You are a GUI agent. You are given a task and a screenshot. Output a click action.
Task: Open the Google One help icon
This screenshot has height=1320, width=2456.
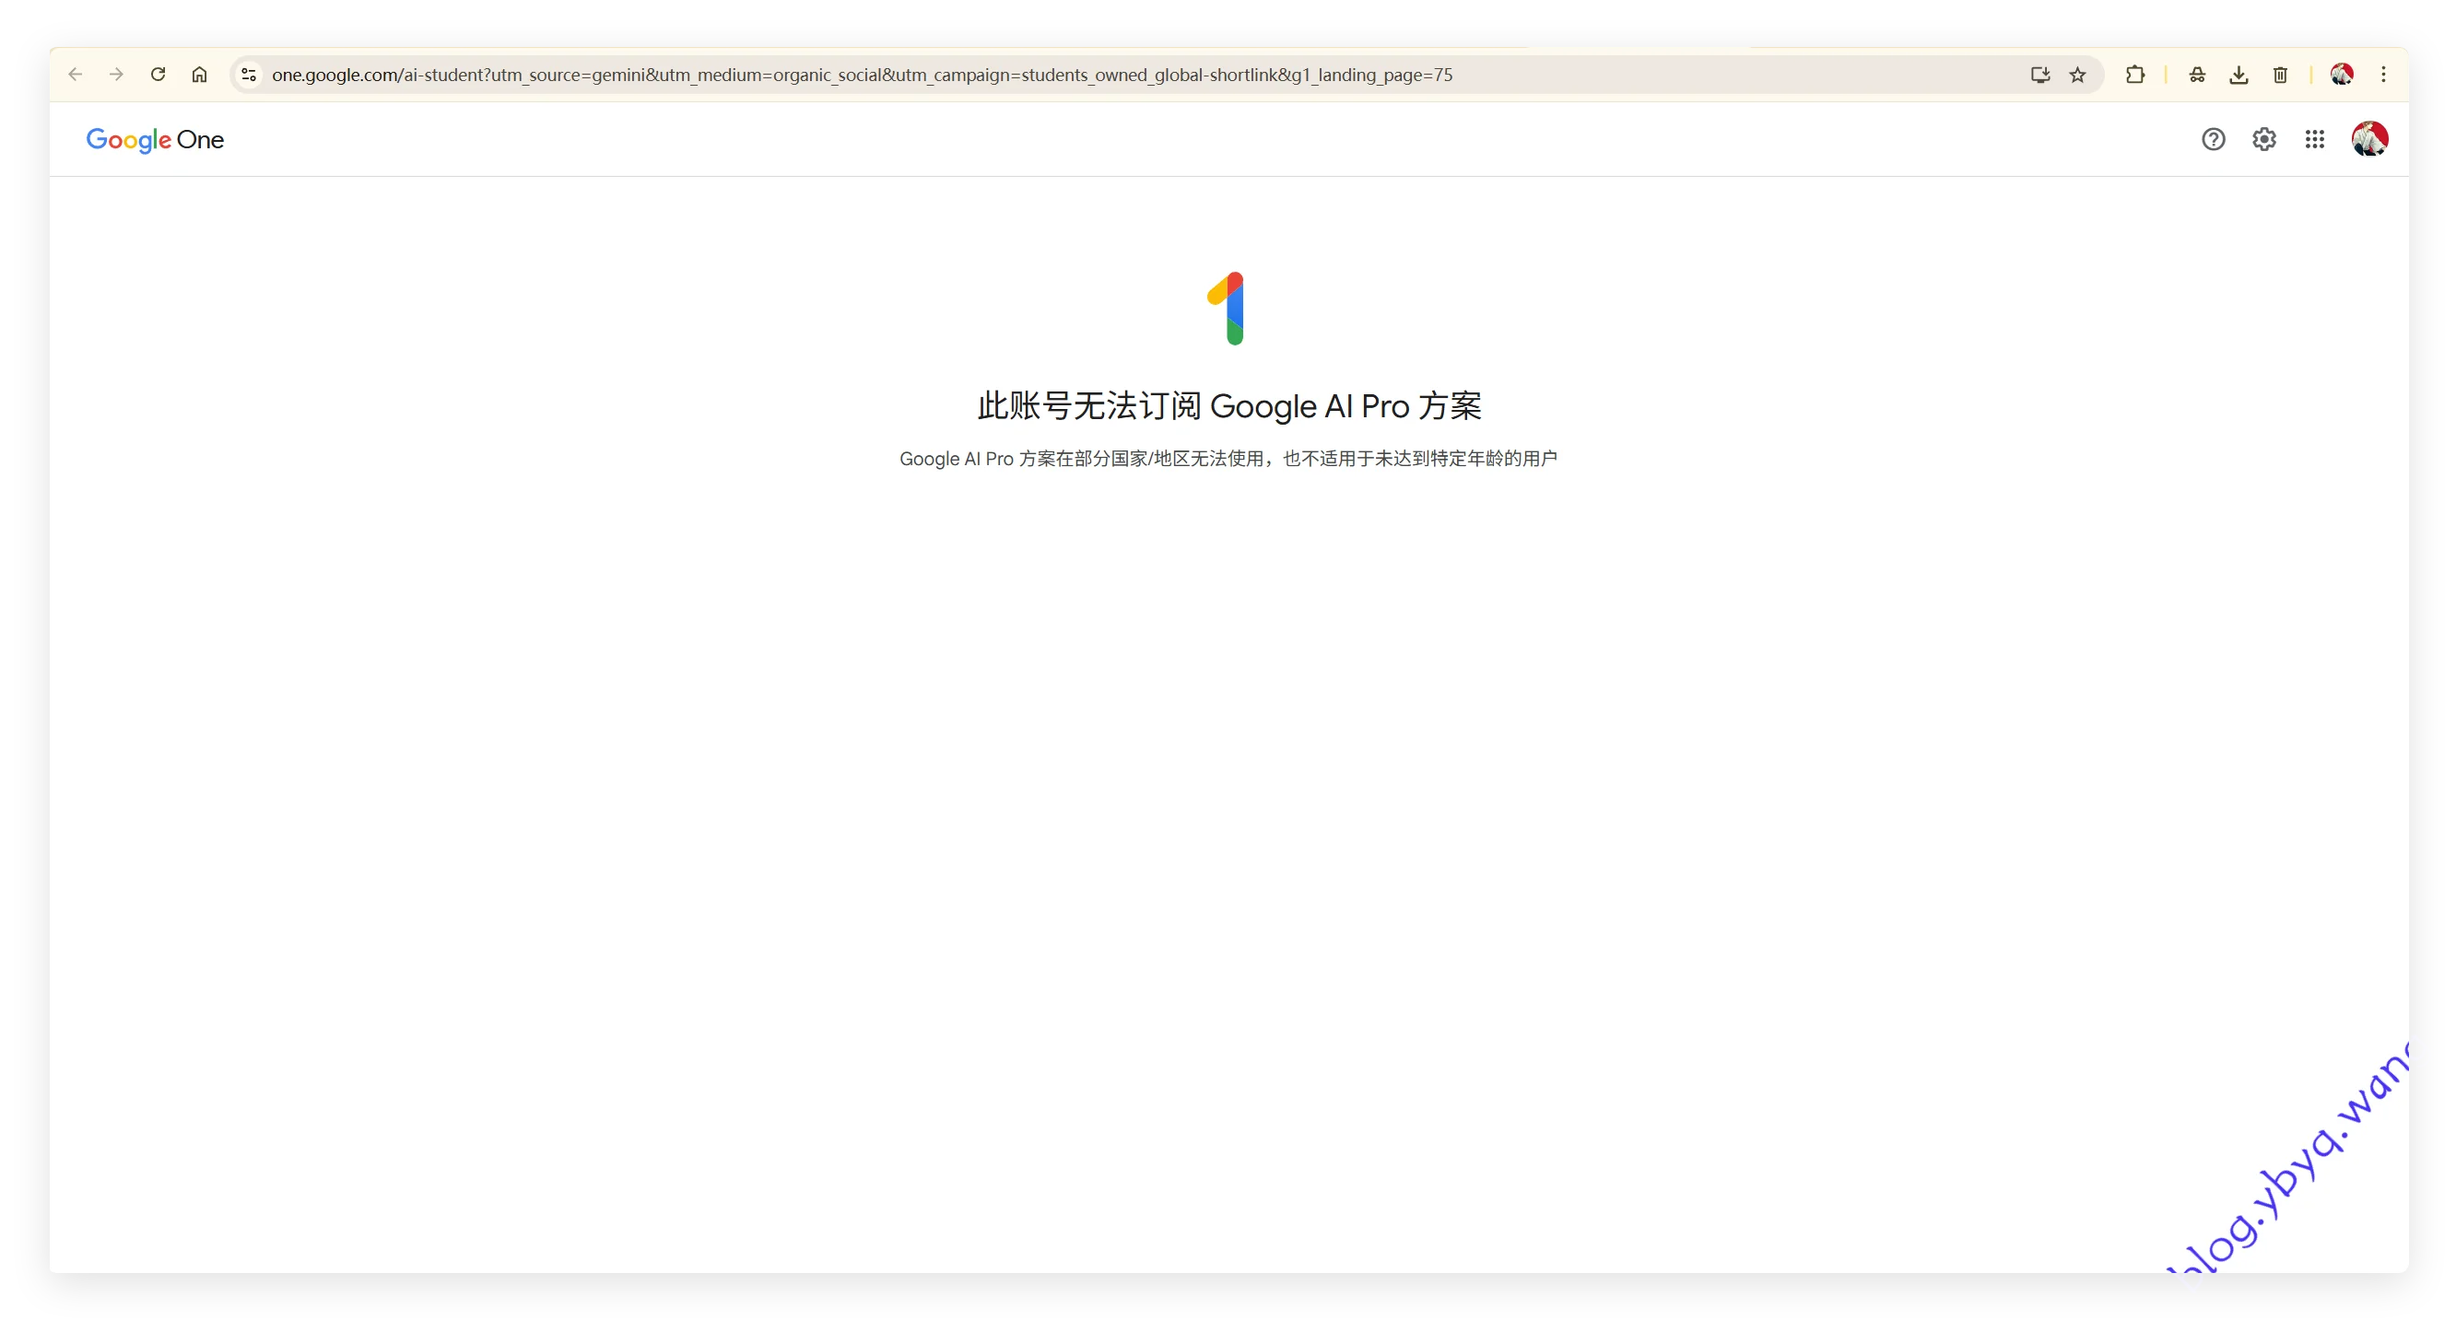(2214, 139)
